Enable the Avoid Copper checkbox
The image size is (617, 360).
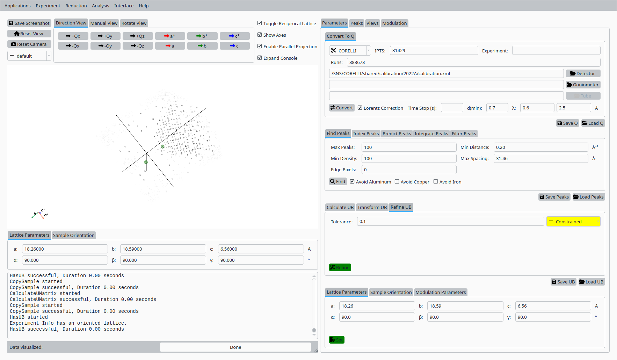click(x=397, y=182)
